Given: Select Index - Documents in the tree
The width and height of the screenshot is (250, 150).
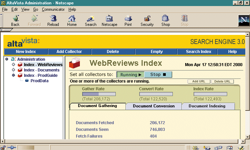Looking at the screenshot, I should point(42,70).
